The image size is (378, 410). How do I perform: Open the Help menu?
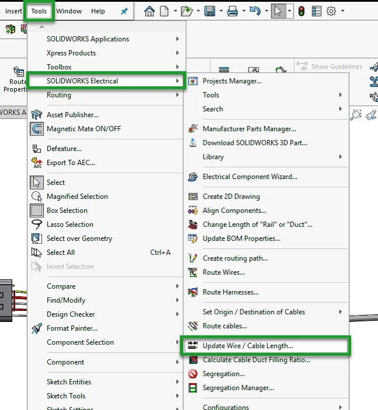[98, 11]
